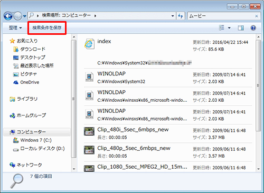Click the ネットワーク icon
The height and width of the screenshot is (193, 264).
pos(12,165)
